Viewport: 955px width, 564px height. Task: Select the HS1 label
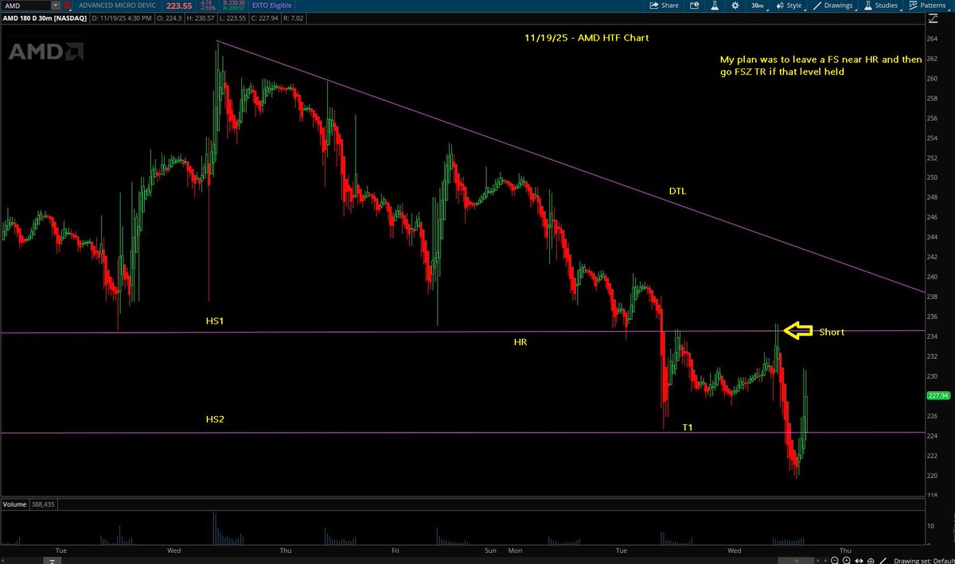215,320
